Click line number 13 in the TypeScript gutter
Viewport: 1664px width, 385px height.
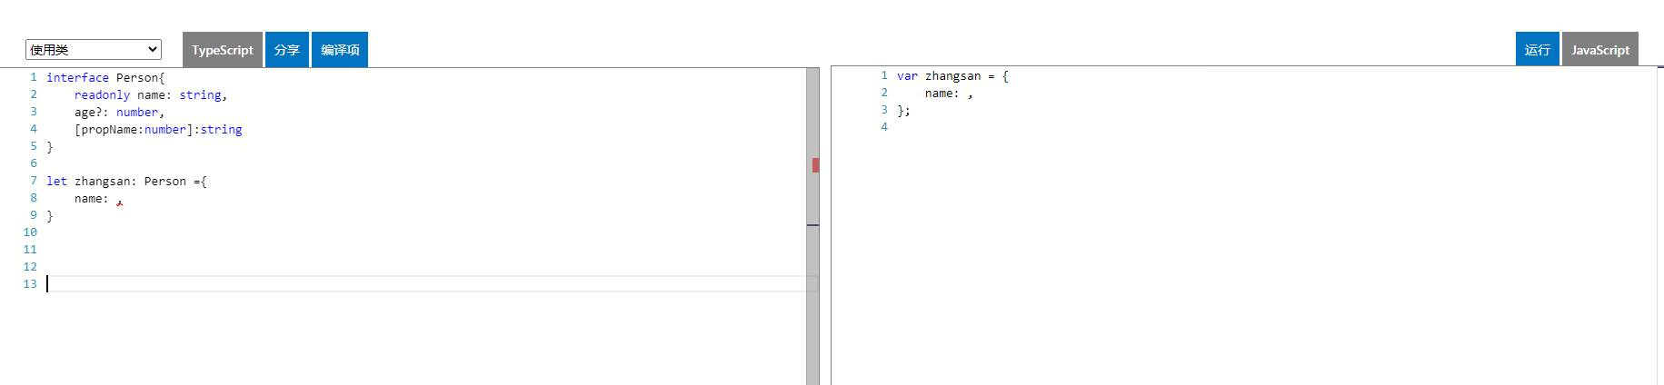[x=30, y=284]
